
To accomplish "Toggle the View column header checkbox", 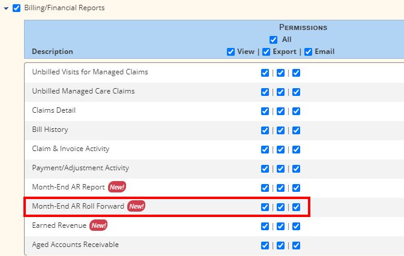I will tap(231, 52).
